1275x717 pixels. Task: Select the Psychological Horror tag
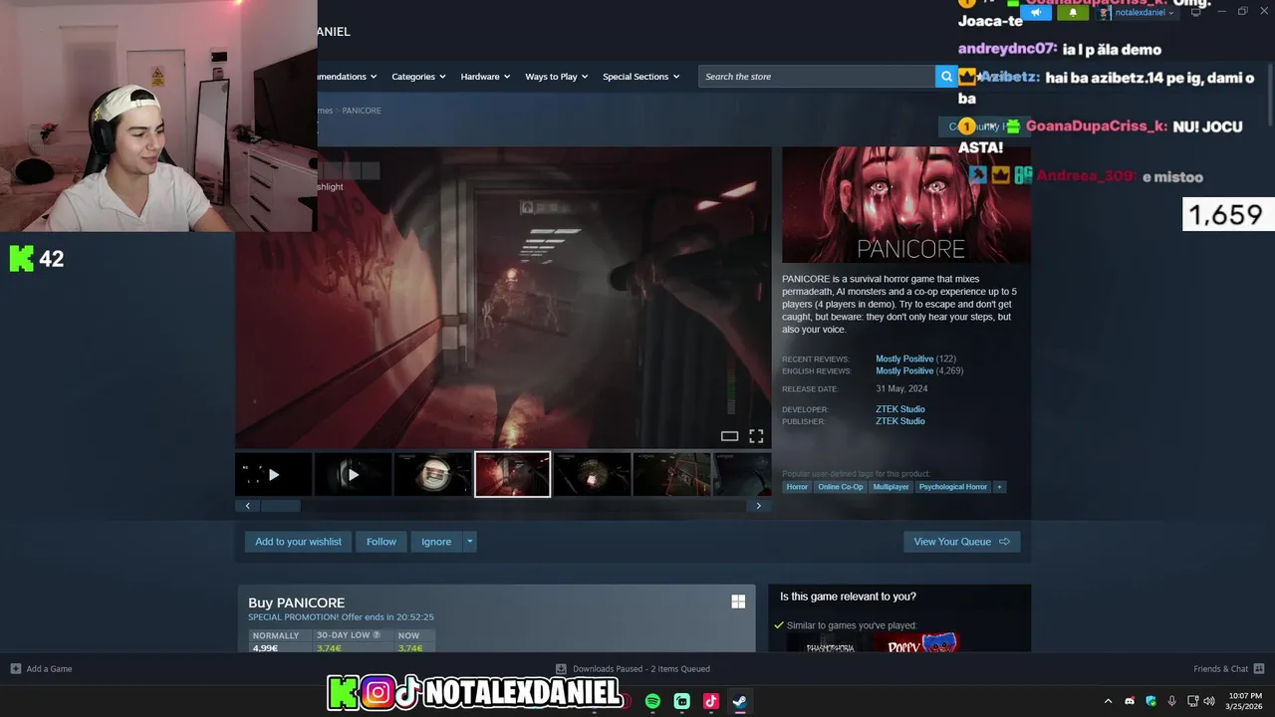point(952,487)
